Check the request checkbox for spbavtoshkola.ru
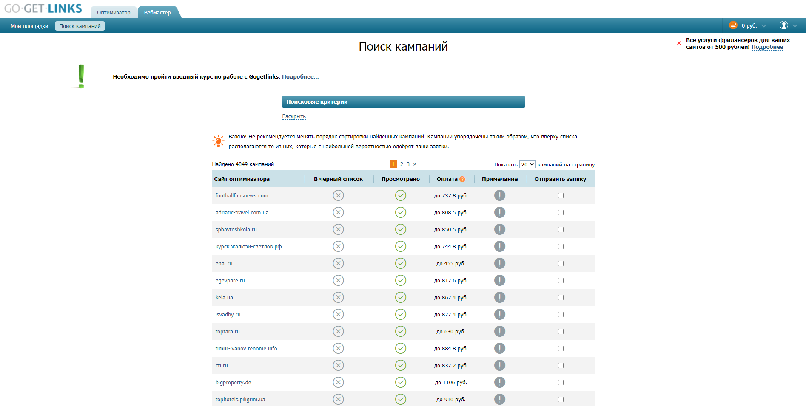This screenshot has width=806, height=406. pos(561,229)
